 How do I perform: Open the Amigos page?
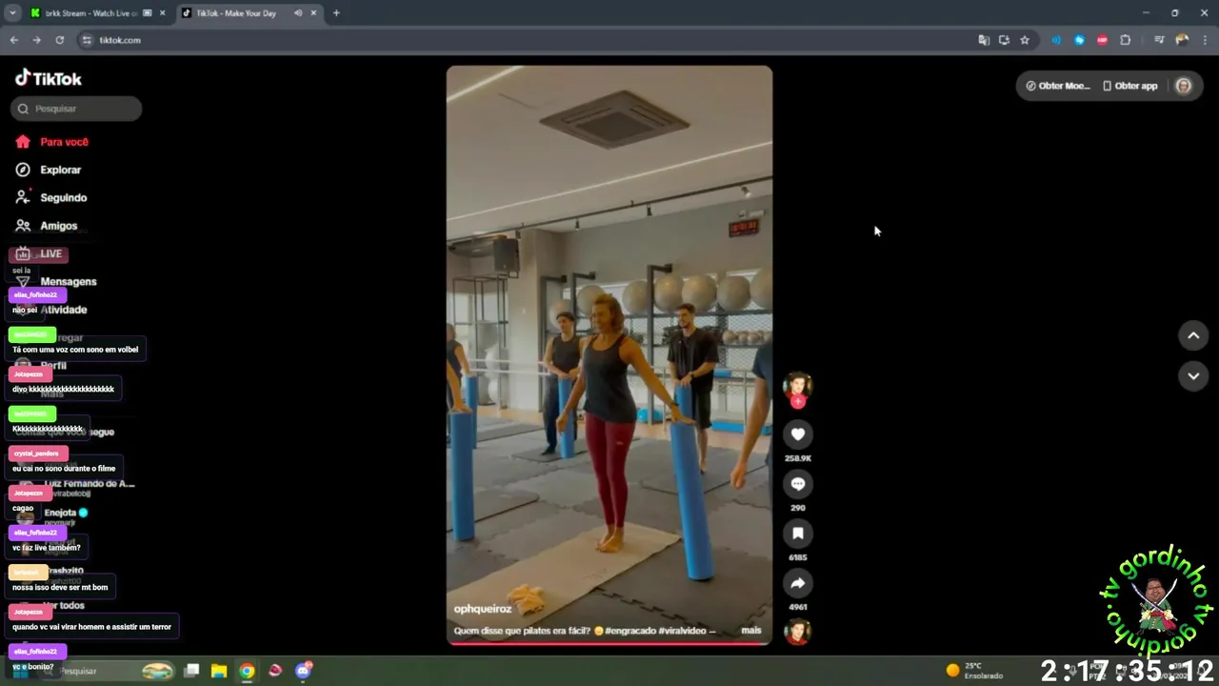tap(58, 226)
